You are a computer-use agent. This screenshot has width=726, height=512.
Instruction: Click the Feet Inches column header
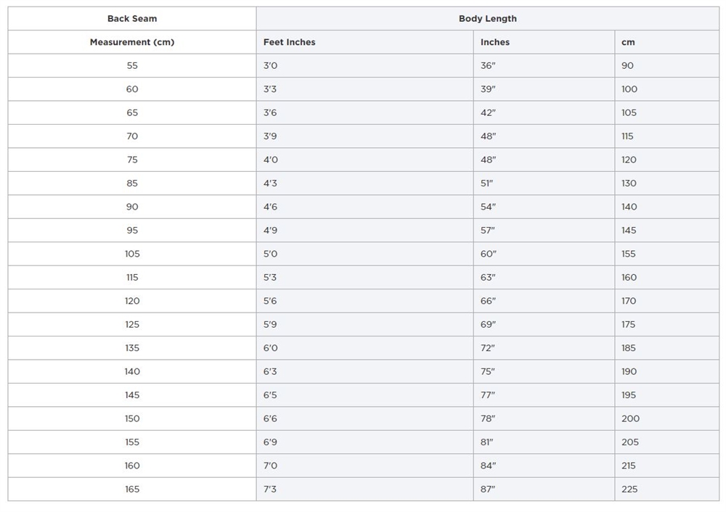tap(289, 42)
